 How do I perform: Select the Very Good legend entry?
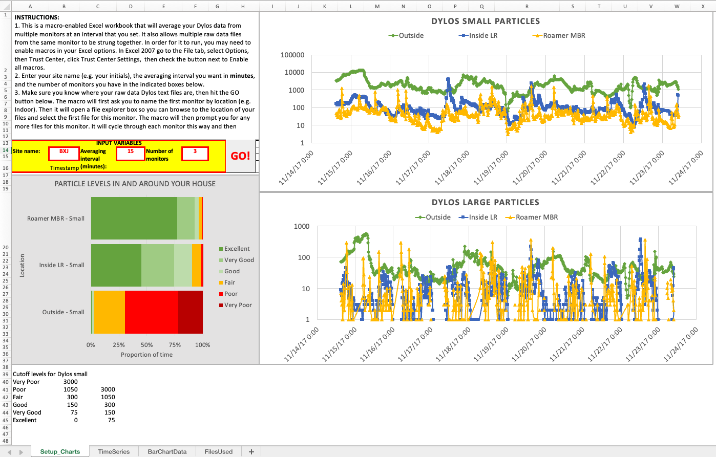[236, 260]
